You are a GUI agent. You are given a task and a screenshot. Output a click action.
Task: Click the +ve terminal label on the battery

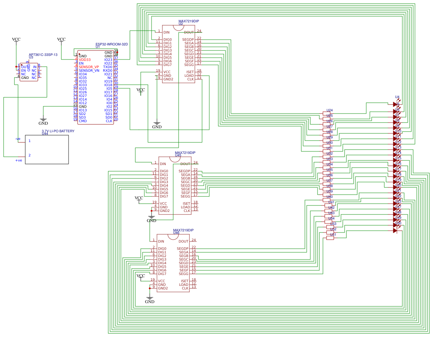(x=18, y=160)
